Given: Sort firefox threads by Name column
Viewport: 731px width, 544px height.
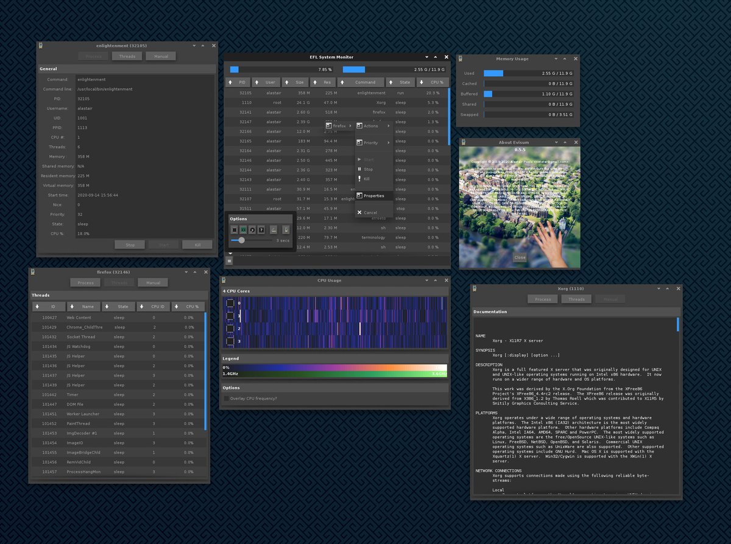Looking at the screenshot, I should (x=83, y=307).
